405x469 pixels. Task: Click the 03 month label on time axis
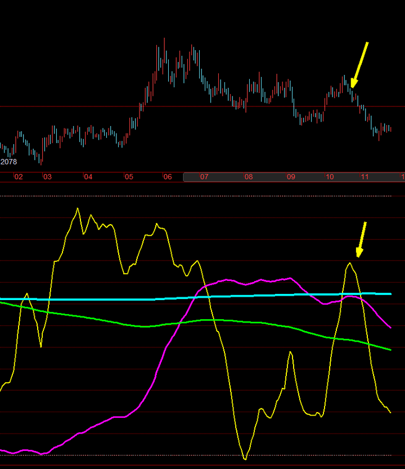[47, 177]
